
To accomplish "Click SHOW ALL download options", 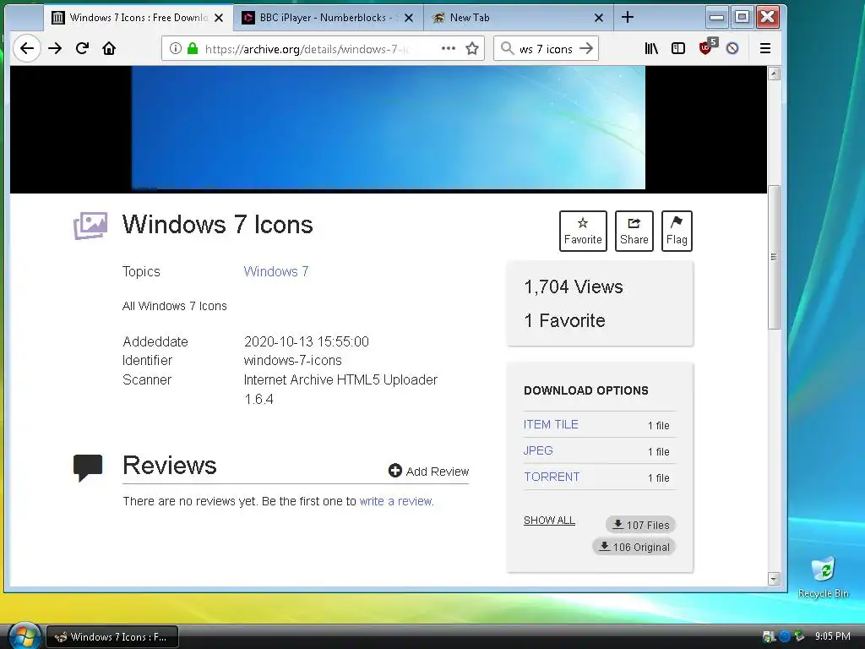I will click(549, 521).
